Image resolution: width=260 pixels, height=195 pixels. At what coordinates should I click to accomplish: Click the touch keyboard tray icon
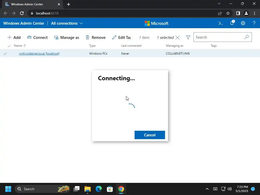coord(215,189)
